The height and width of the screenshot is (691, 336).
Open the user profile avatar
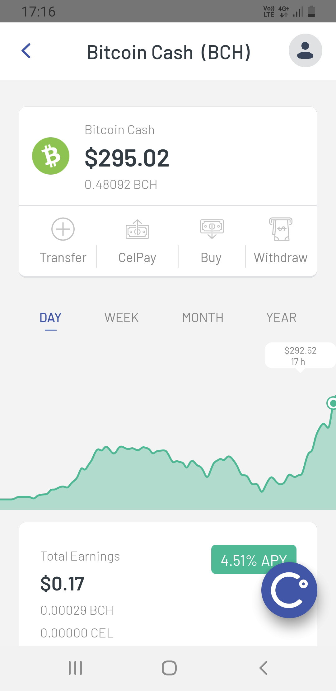click(x=305, y=50)
